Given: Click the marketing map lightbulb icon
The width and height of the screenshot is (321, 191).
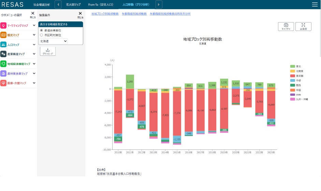Looking at the screenshot, I should (x=3, y=25).
